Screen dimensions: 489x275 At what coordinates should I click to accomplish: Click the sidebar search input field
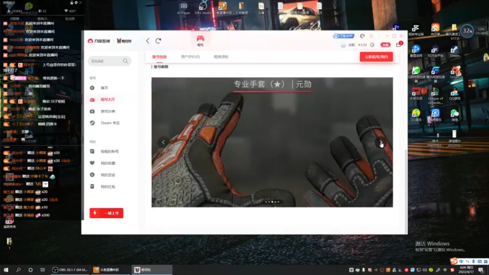click(x=109, y=61)
